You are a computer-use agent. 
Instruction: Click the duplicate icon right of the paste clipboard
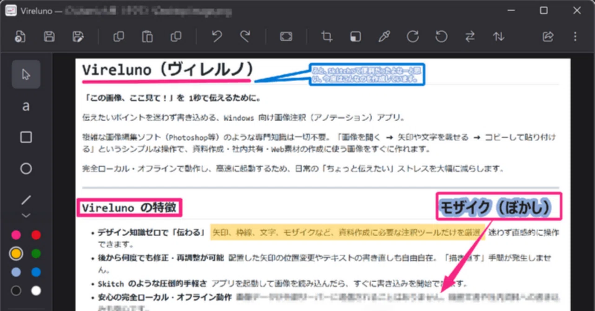[x=176, y=37]
